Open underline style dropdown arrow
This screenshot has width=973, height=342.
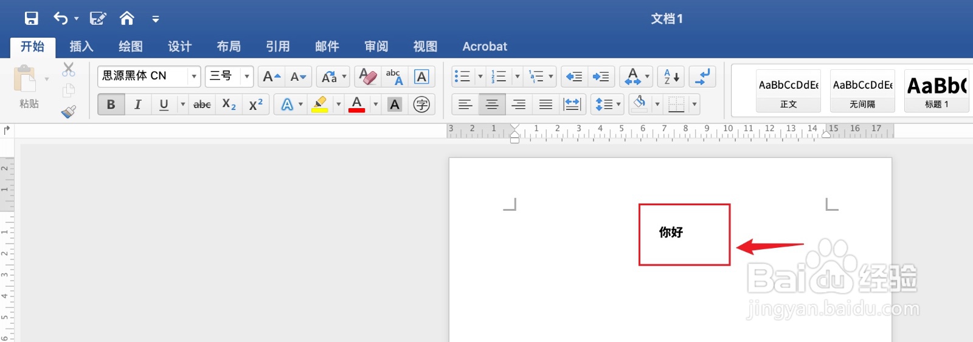(182, 104)
